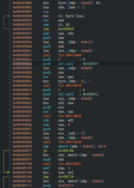Select address 0x004090e5

(22, 138)
